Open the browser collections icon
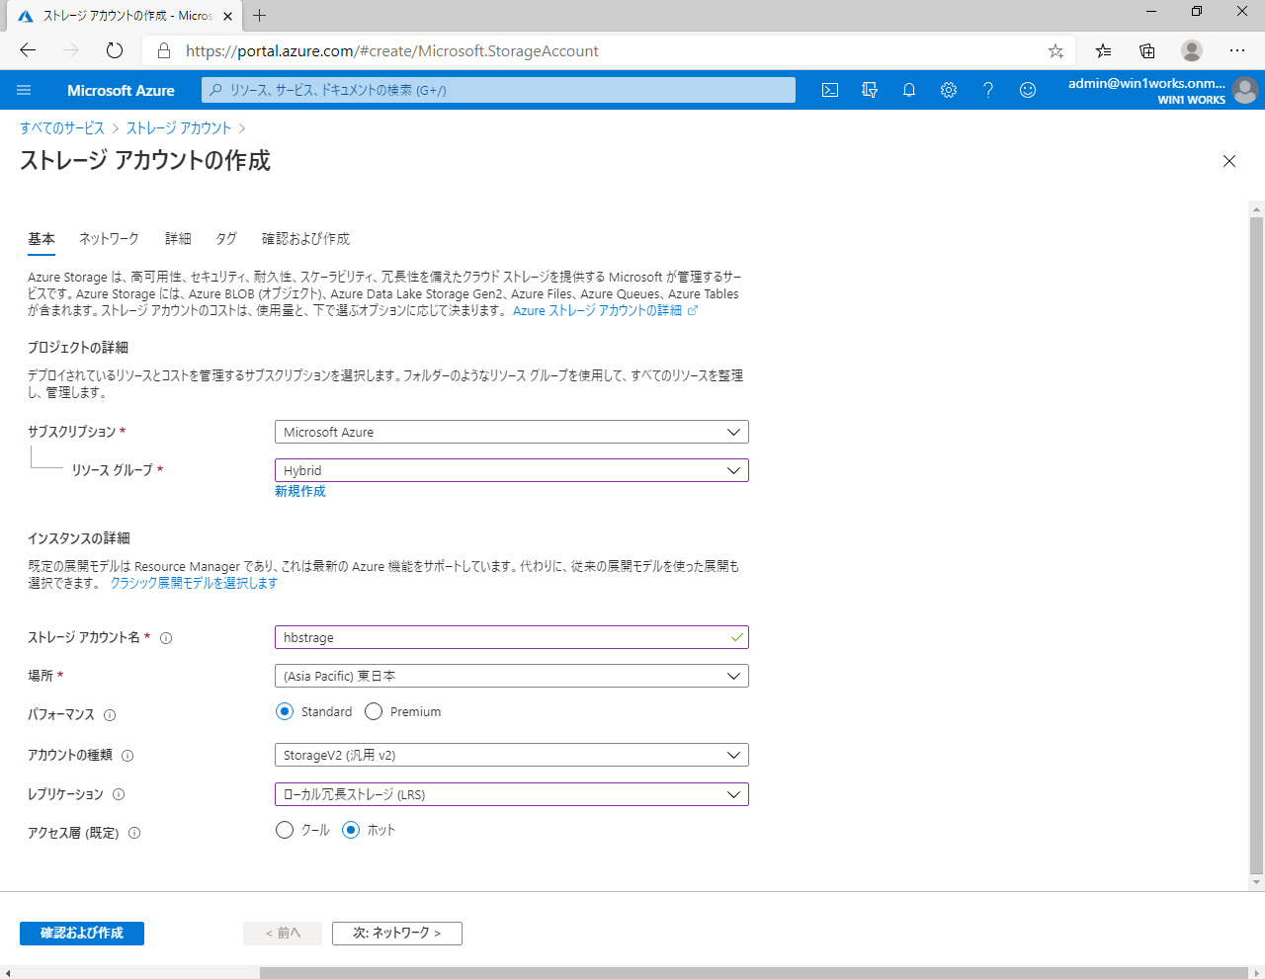This screenshot has width=1265, height=979. coord(1147,50)
